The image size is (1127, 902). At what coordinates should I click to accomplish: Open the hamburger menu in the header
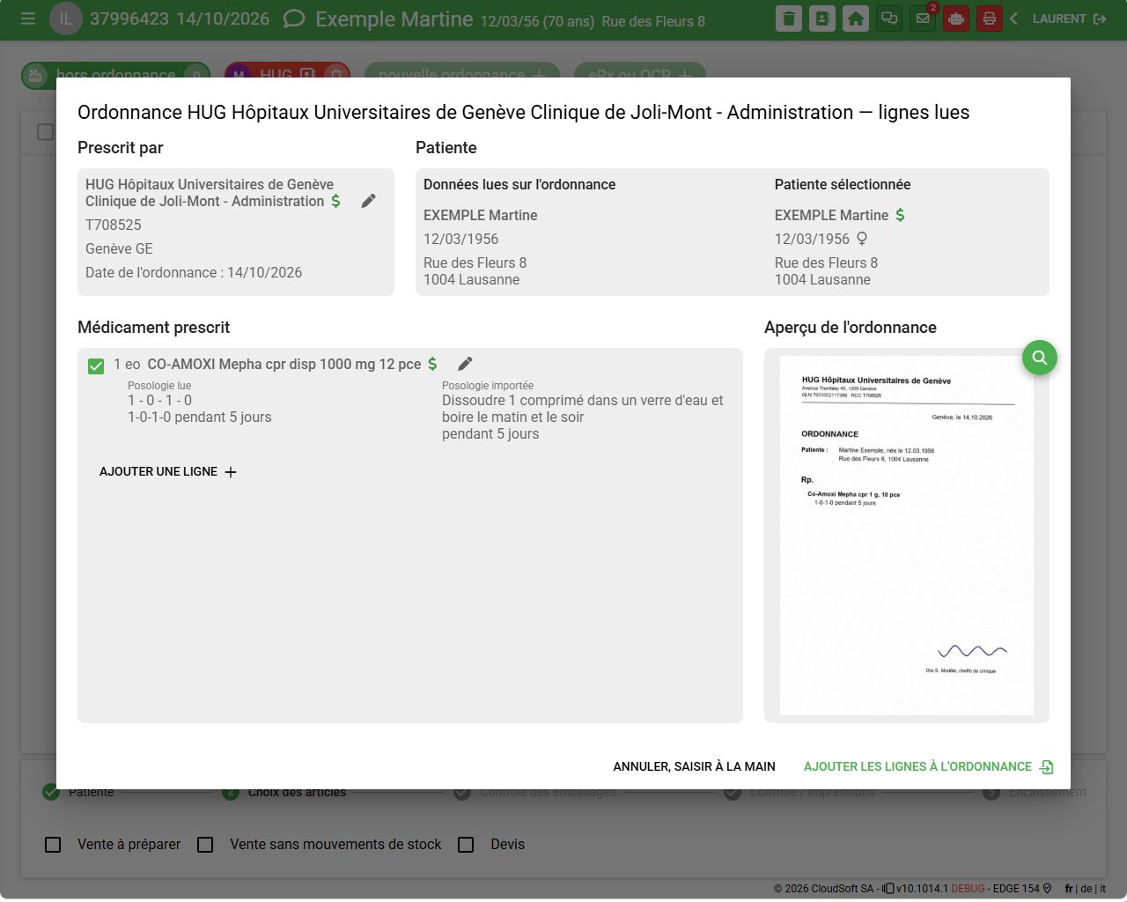tap(28, 18)
